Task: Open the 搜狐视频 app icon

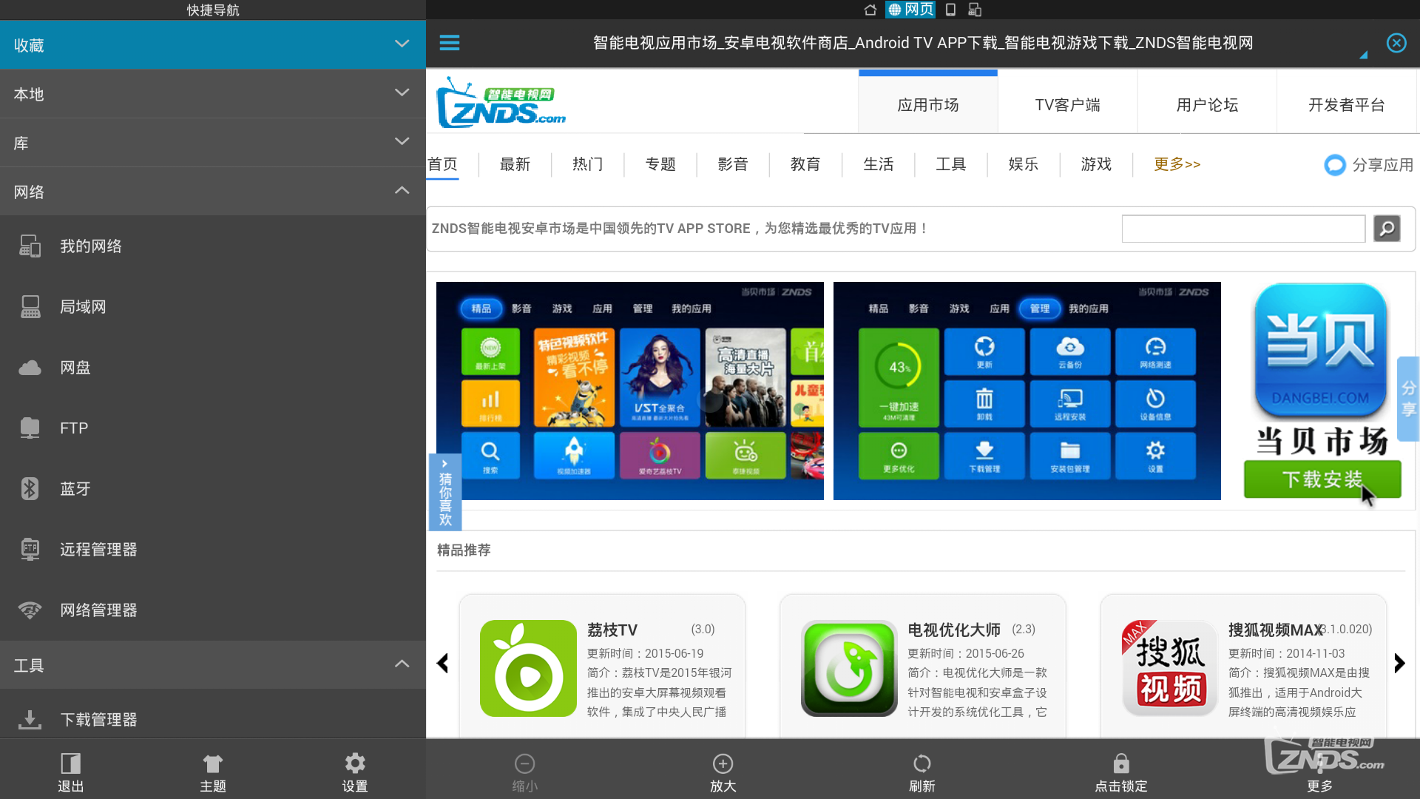Action: coord(1169,668)
